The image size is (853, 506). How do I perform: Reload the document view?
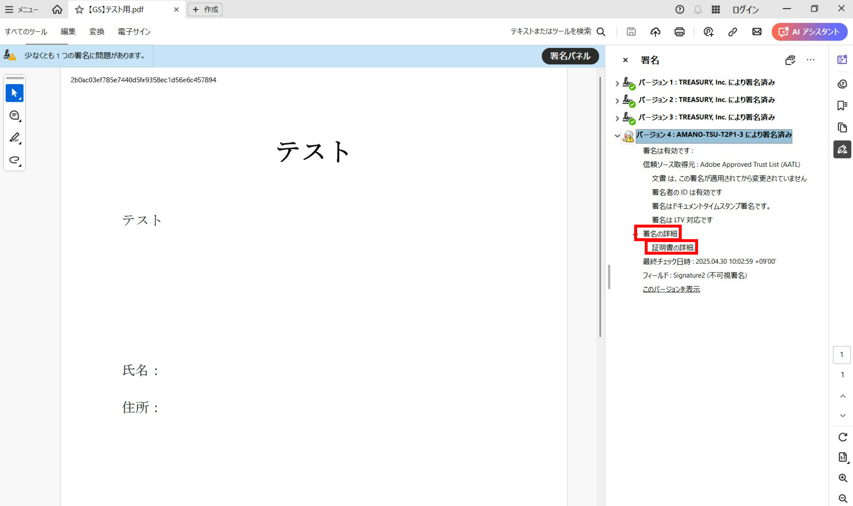pyautogui.click(x=842, y=437)
